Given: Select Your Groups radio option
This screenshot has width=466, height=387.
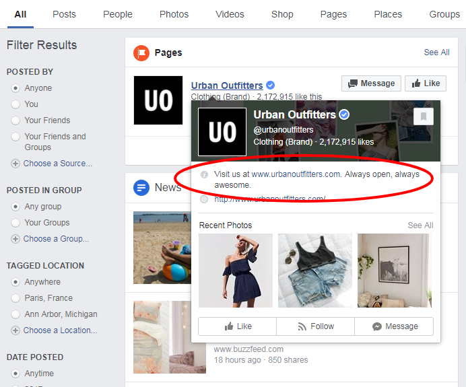Looking at the screenshot, I should [15, 223].
